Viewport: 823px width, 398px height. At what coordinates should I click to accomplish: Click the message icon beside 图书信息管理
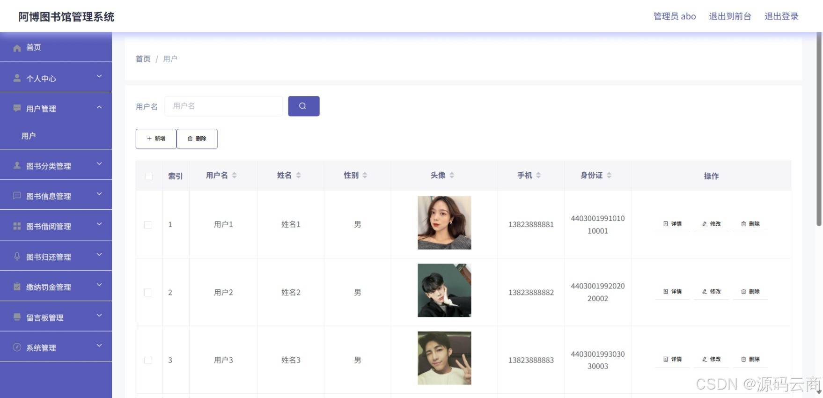pos(17,196)
